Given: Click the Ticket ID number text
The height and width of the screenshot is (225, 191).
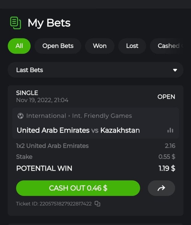Looking at the screenshot, I should point(66,204).
